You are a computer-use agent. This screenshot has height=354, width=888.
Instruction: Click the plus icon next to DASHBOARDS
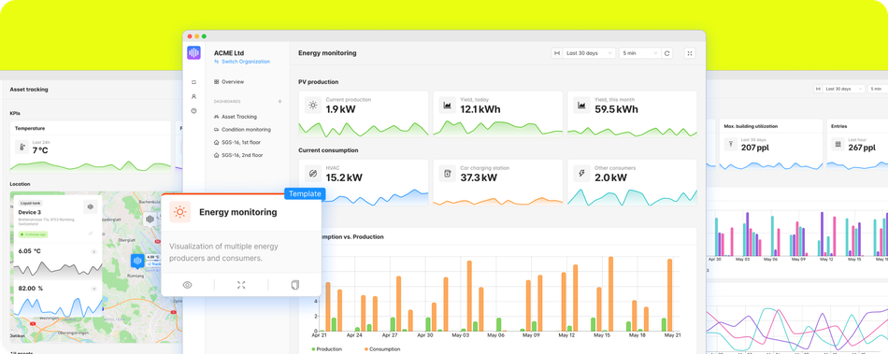pyautogui.click(x=279, y=101)
